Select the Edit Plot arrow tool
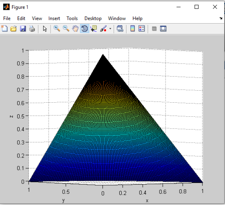This screenshot has width=225, height=205. [45, 29]
